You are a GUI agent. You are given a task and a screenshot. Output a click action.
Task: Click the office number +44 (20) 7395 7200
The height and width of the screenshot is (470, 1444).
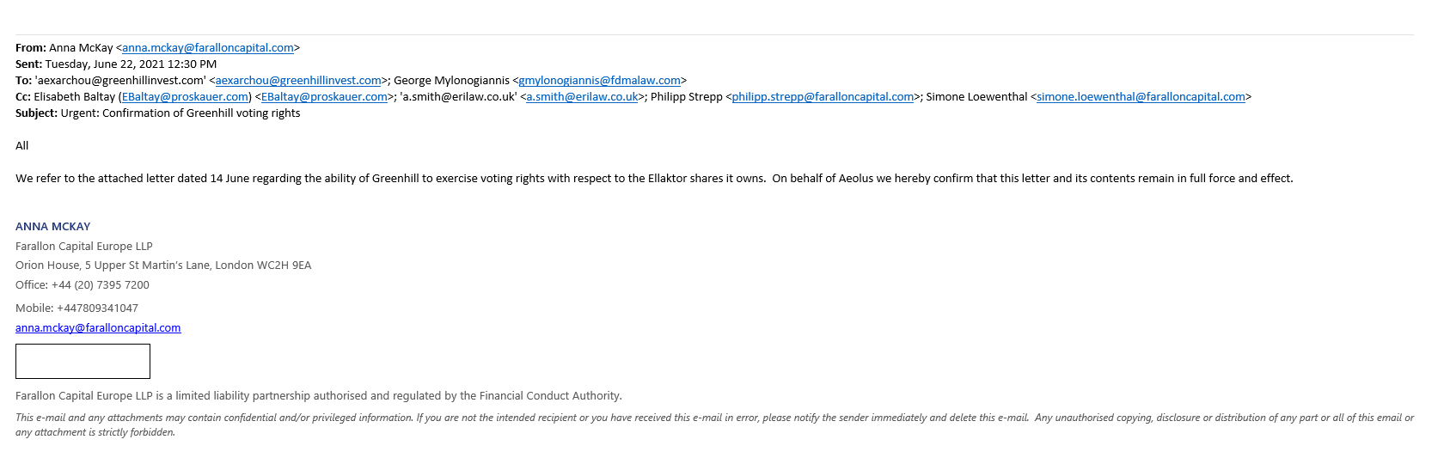[x=101, y=285]
